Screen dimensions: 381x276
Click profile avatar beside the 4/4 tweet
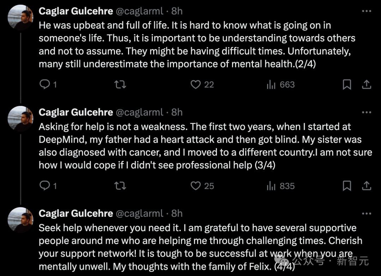[x=20, y=220]
